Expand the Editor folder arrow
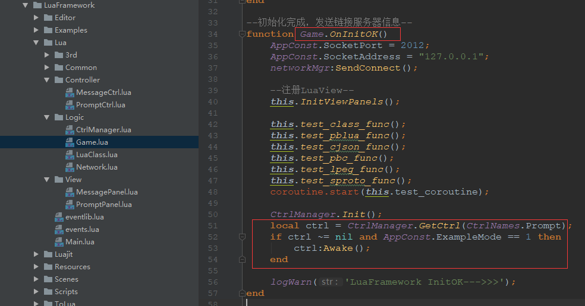Screen dimensions: 585x306 coord(36,18)
